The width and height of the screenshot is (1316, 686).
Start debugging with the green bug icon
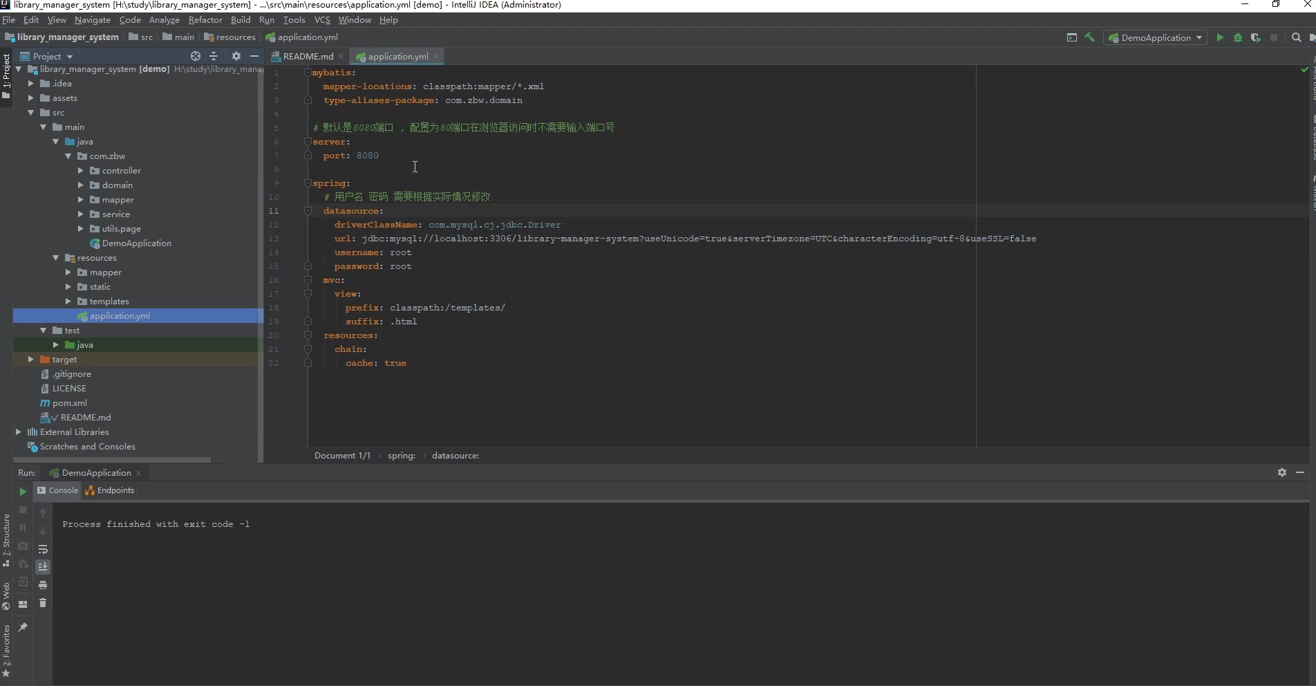pyautogui.click(x=1238, y=38)
